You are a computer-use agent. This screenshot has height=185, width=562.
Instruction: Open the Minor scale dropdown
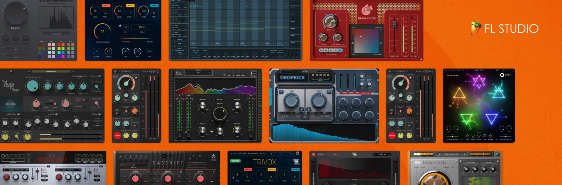[x=142, y=27]
